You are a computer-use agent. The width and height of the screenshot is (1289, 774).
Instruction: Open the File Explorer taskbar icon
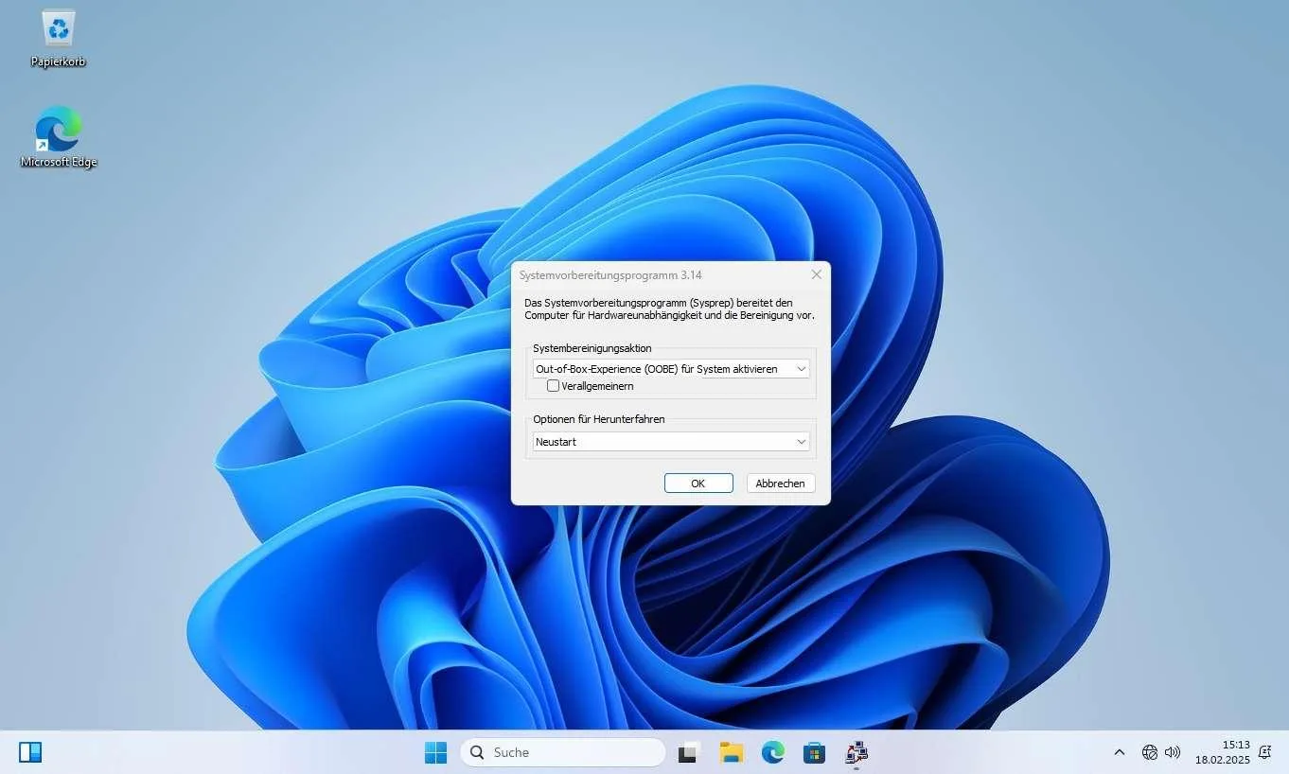(730, 752)
